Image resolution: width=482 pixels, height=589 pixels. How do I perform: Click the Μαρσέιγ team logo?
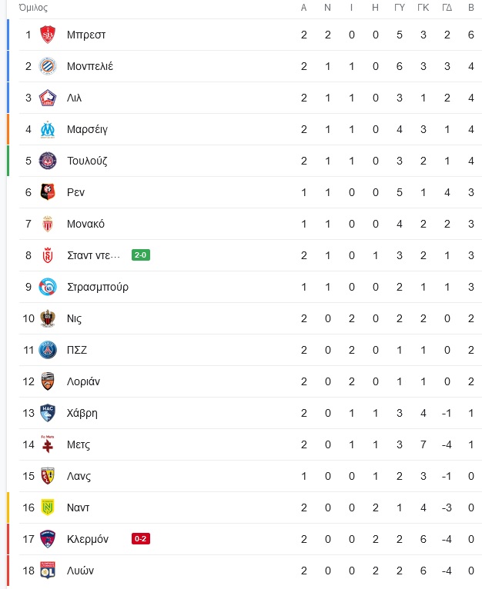point(48,129)
